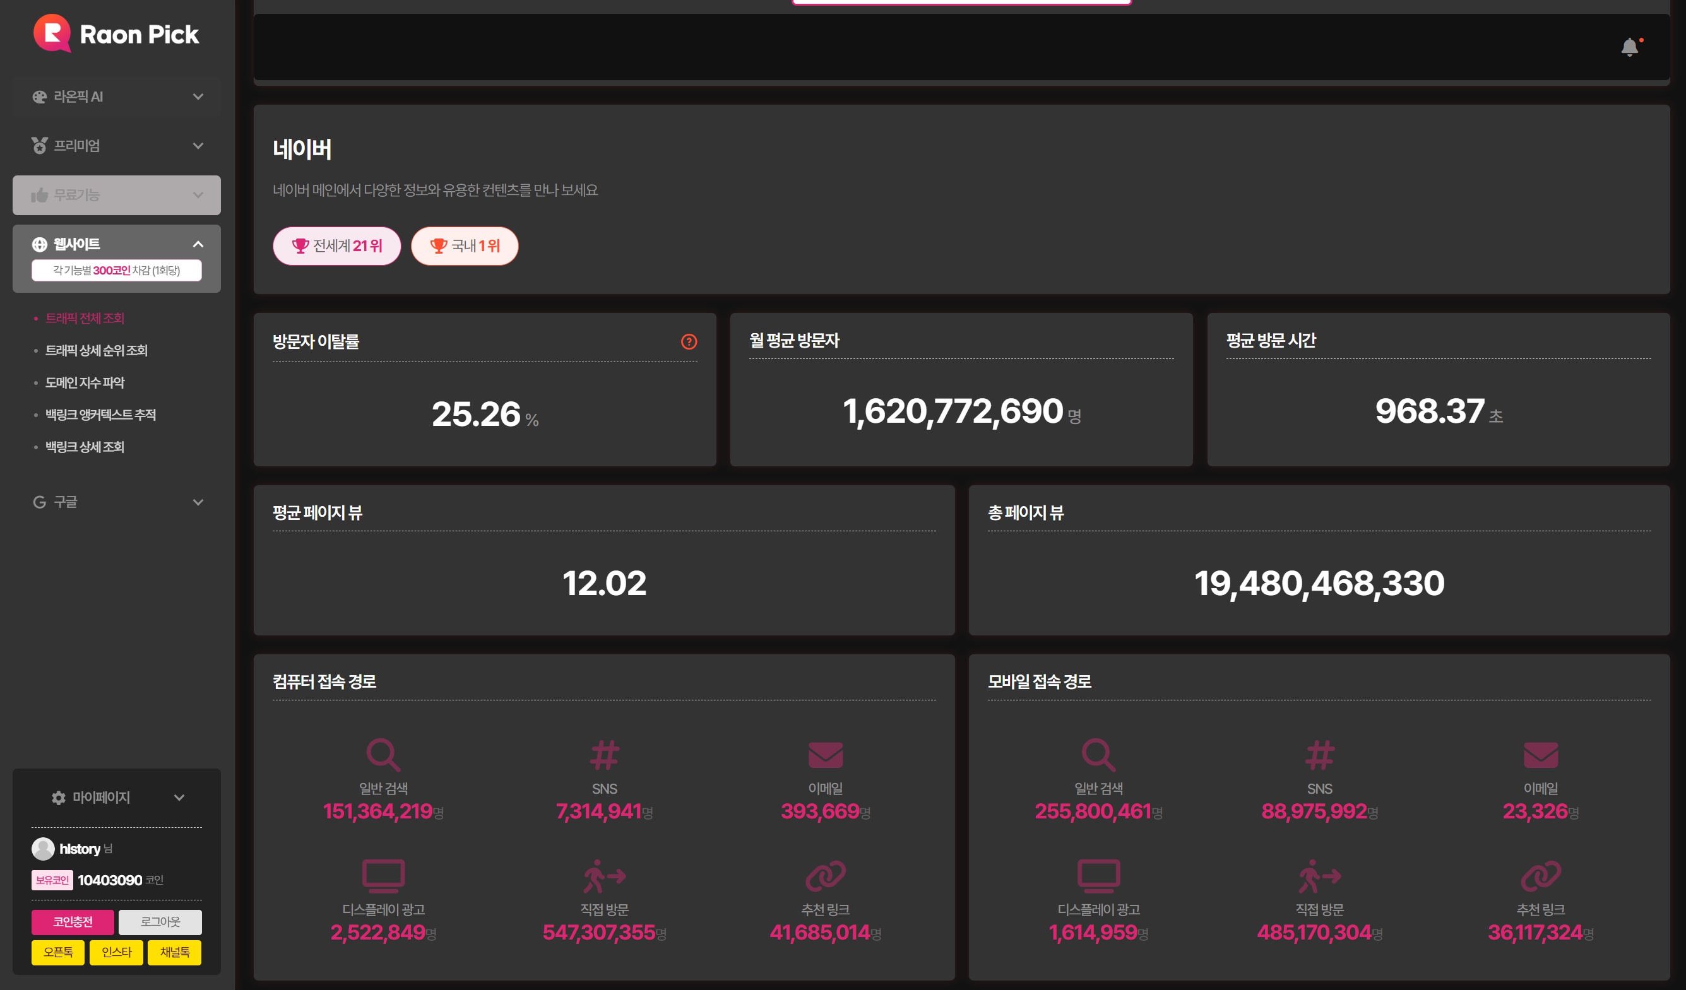Screen dimensions: 1686x990
Task: Select 도메인 지수 파악 menu item
Action: [85, 382]
